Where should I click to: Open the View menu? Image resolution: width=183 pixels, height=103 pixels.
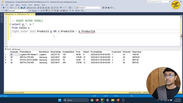point(12,5)
